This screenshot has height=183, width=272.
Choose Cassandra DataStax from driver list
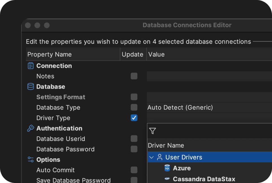pyautogui.click(x=204, y=179)
